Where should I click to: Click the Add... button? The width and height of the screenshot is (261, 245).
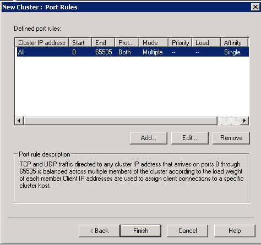coord(149,138)
